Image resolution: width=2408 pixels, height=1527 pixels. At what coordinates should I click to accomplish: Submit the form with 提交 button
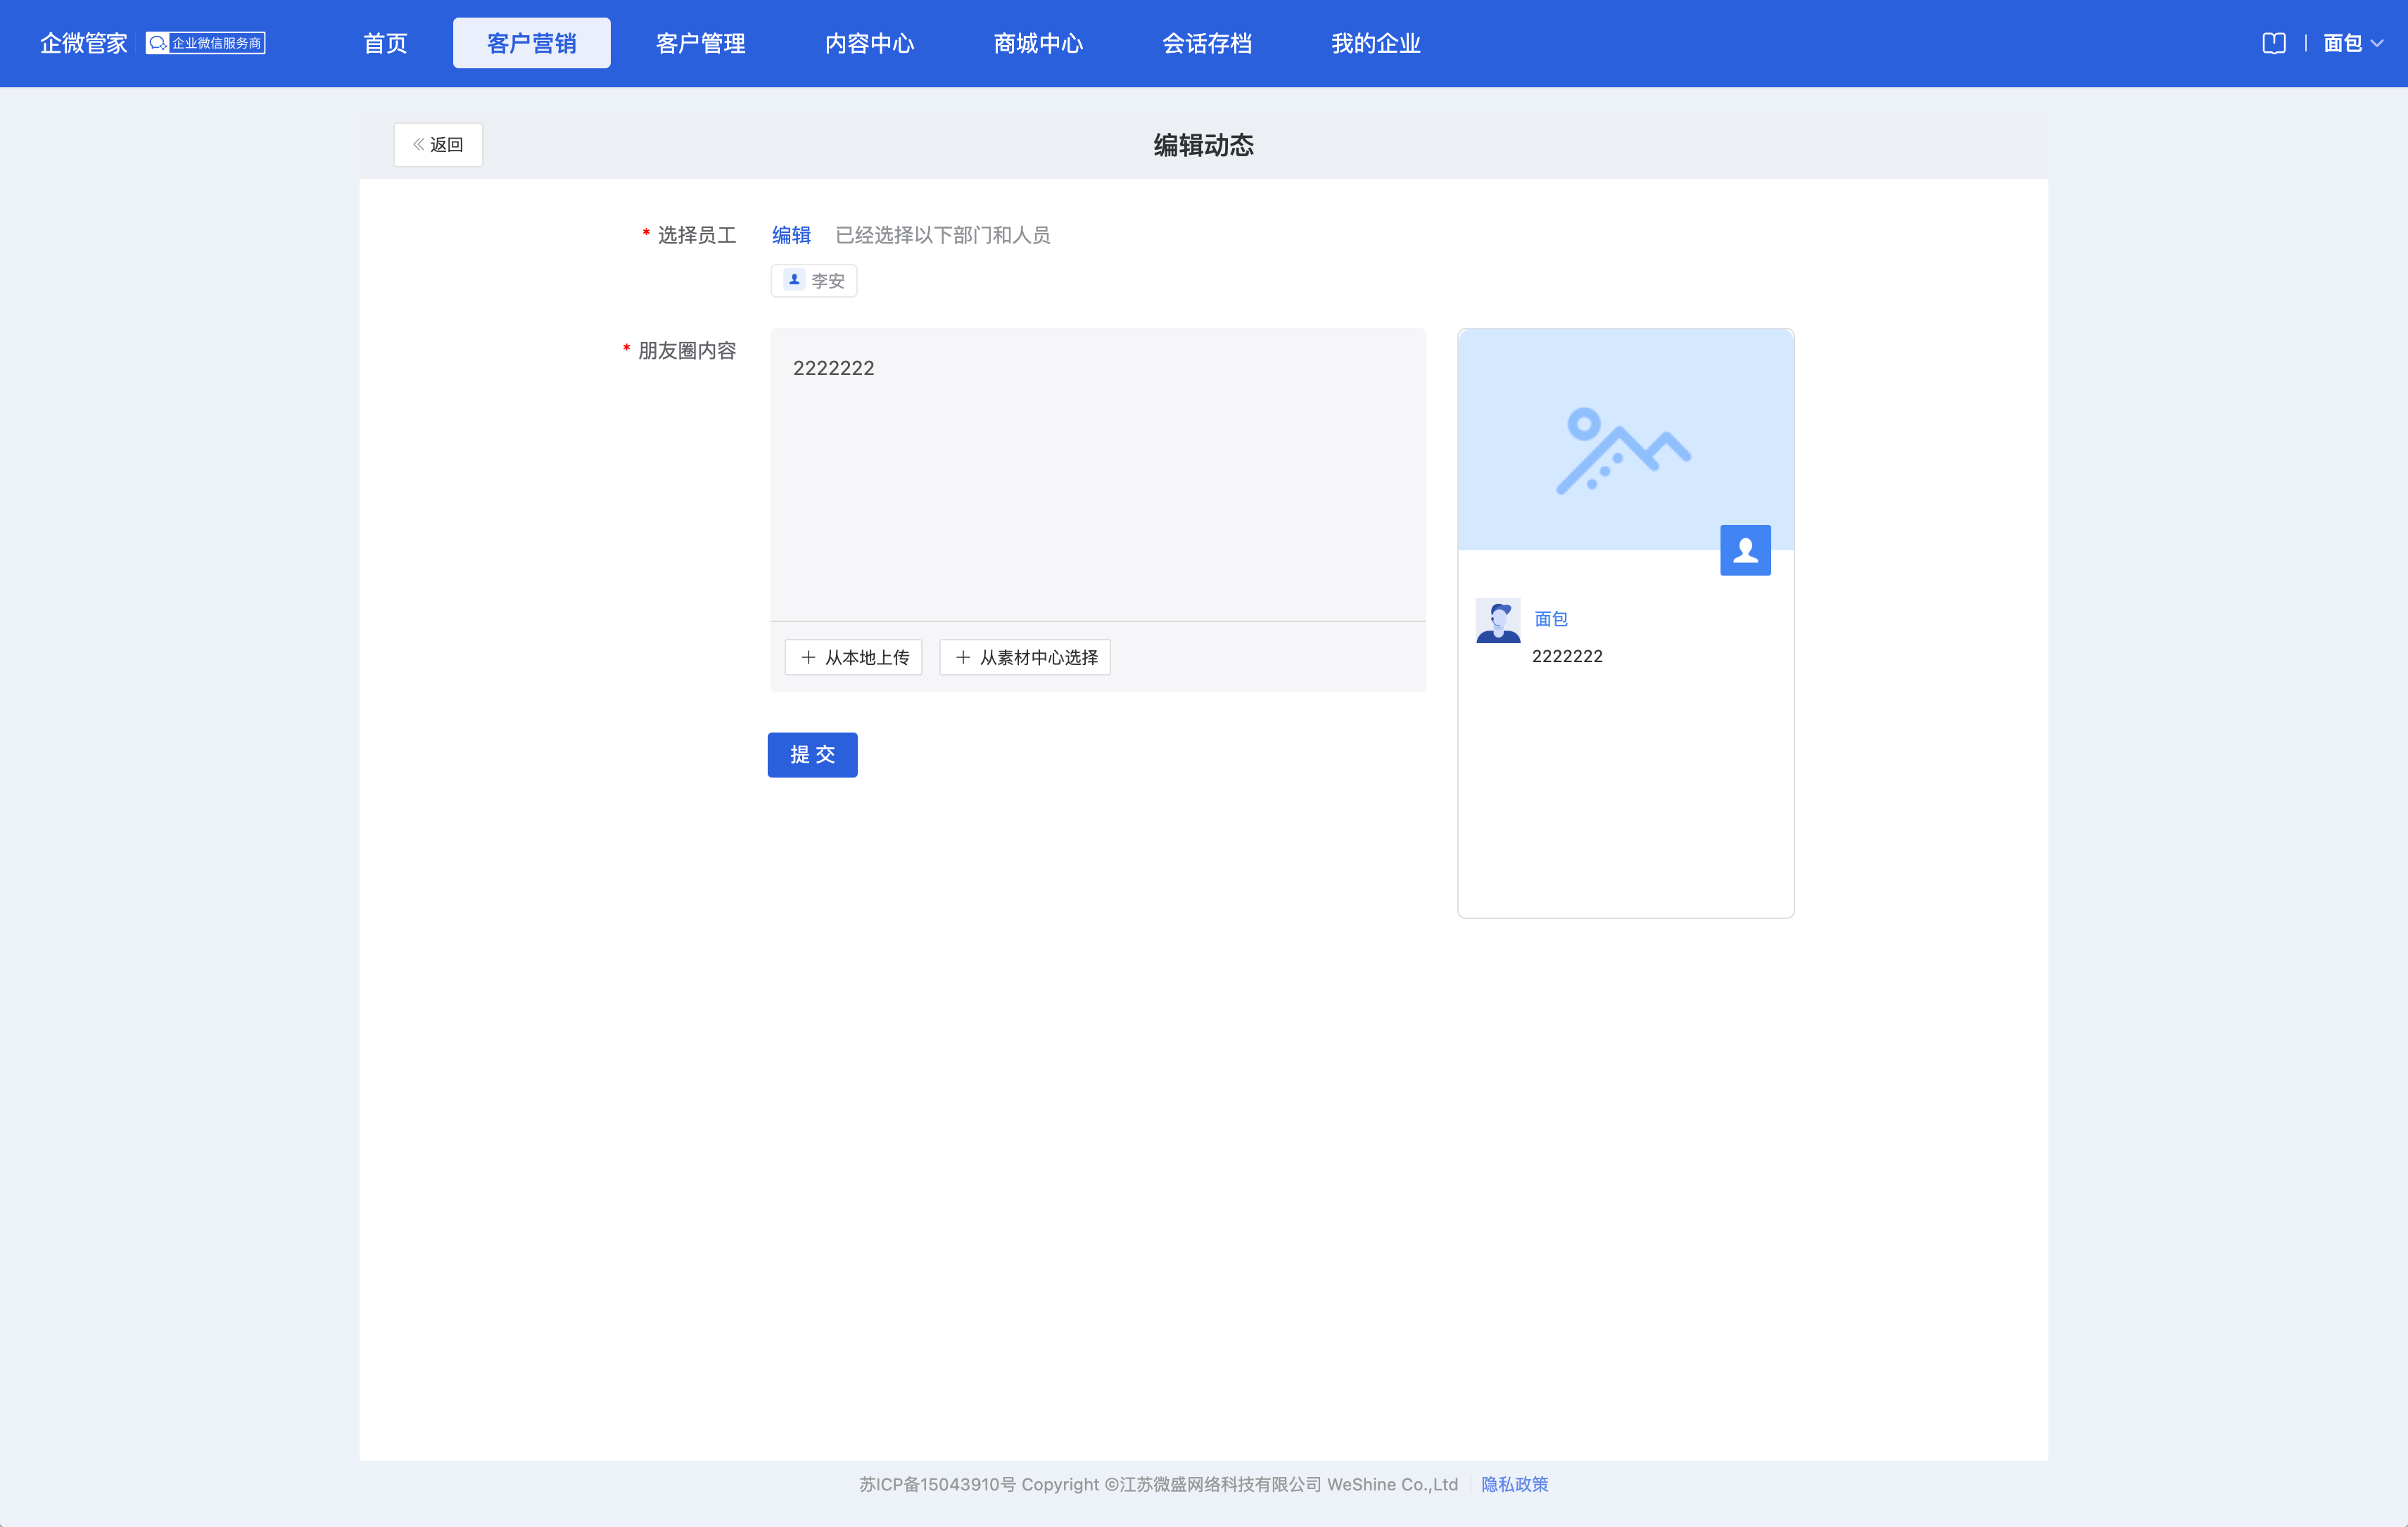[x=812, y=755]
